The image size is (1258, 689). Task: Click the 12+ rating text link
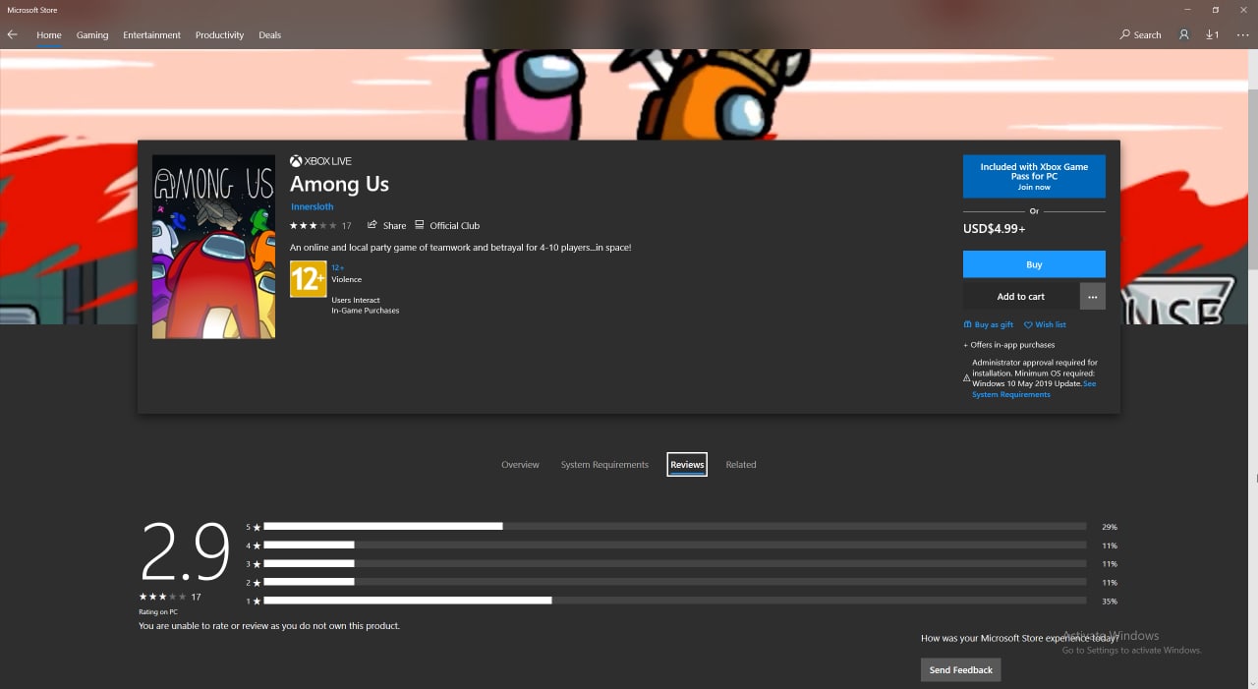[x=337, y=267]
